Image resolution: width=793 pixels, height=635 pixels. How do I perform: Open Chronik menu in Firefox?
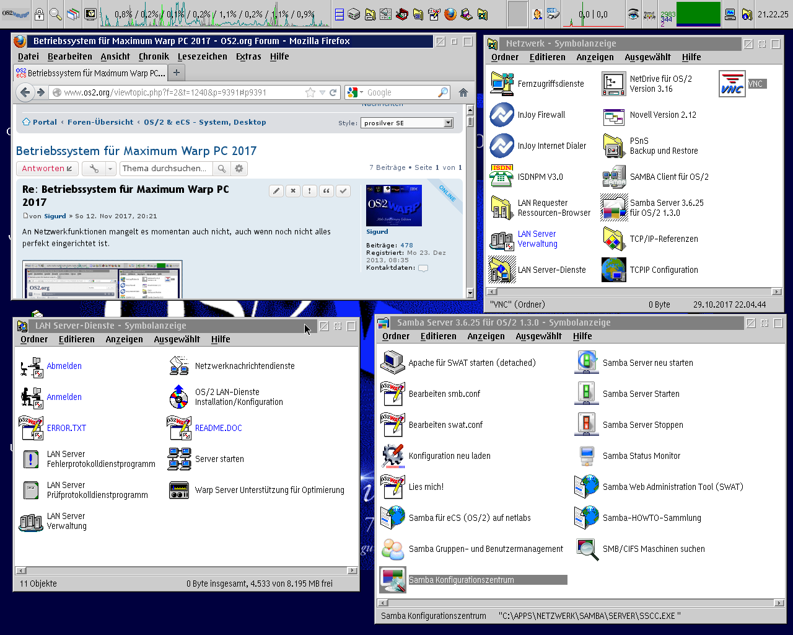click(x=154, y=56)
